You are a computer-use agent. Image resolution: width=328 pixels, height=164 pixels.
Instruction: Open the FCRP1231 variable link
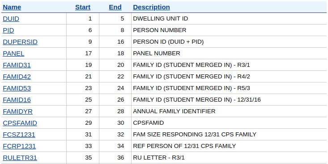coord(19,146)
